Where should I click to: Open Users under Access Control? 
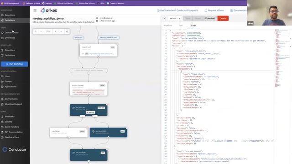tap(7, 76)
